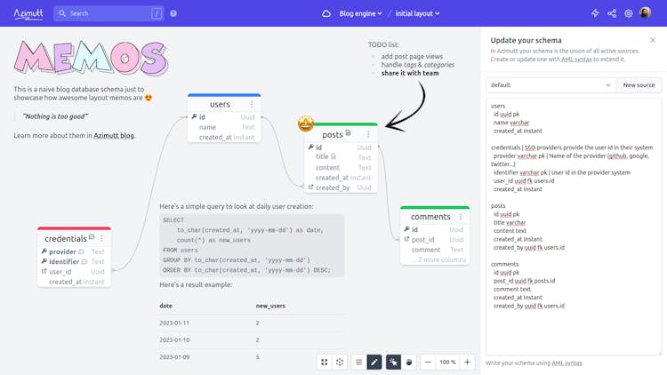The height and width of the screenshot is (375, 667).
Task: Click the auto-arrange tables icon
Action: click(x=340, y=363)
